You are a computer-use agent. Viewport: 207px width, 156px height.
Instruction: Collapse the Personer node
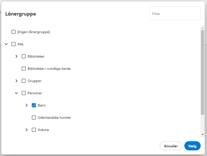pyautogui.click(x=16, y=93)
